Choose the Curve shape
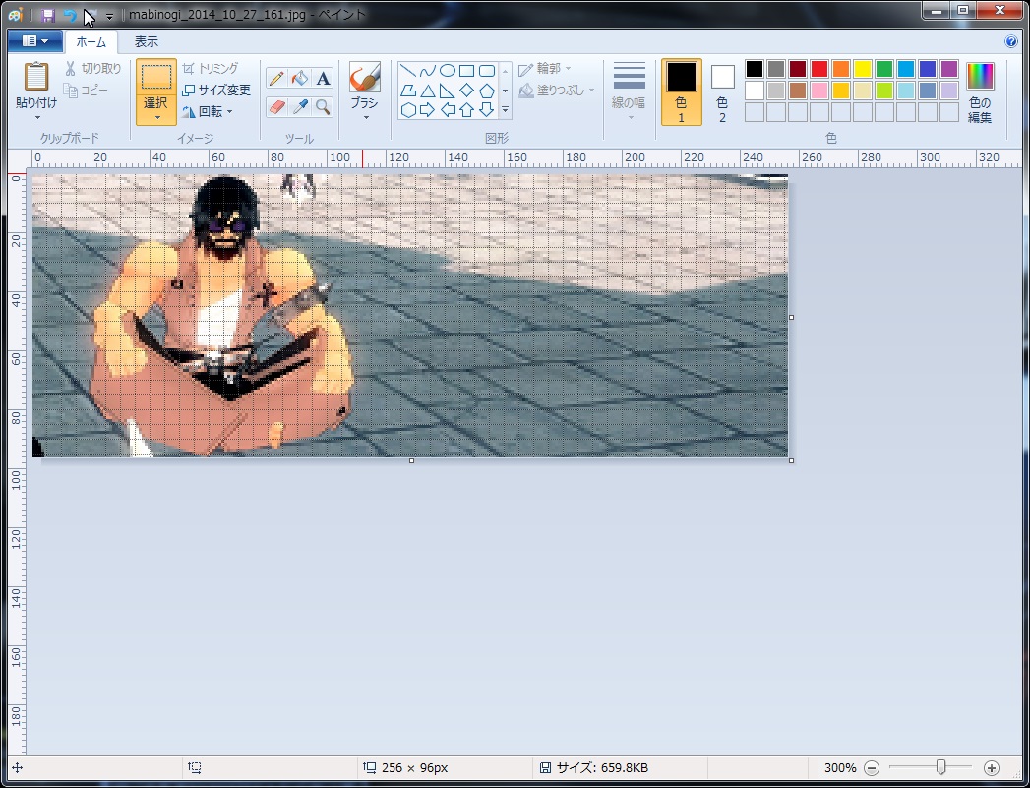The height and width of the screenshot is (788, 1030). (x=428, y=70)
